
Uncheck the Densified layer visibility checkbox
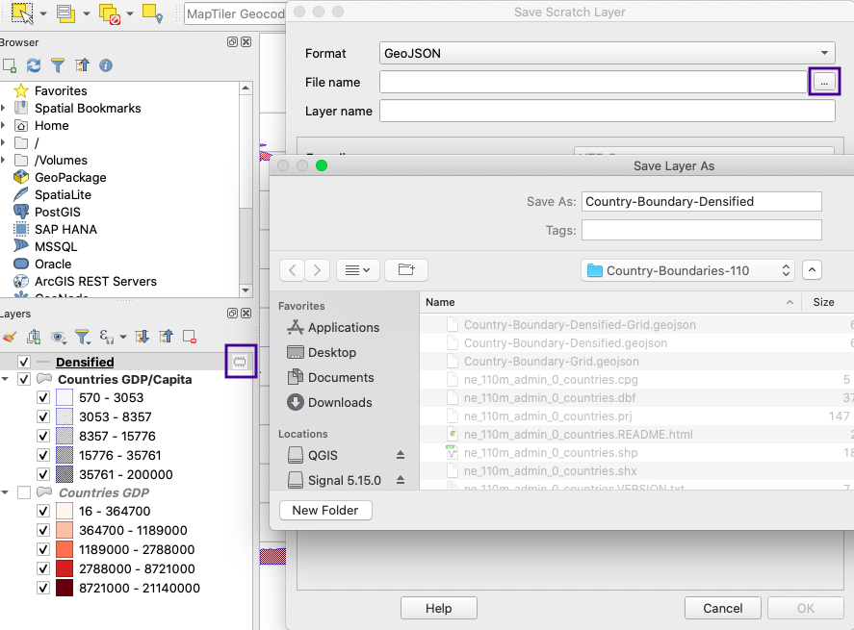tap(24, 363)
